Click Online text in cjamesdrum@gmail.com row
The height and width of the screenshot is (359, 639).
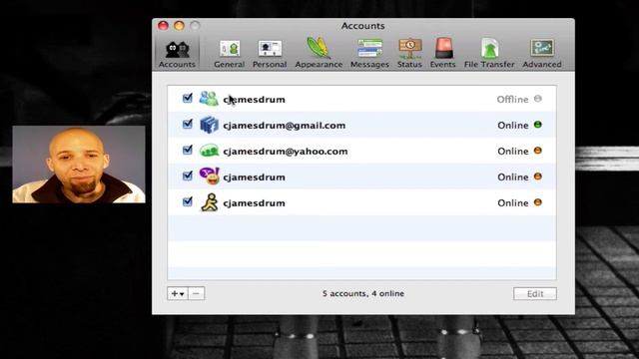pyautogui.click(x=512, y=126)
